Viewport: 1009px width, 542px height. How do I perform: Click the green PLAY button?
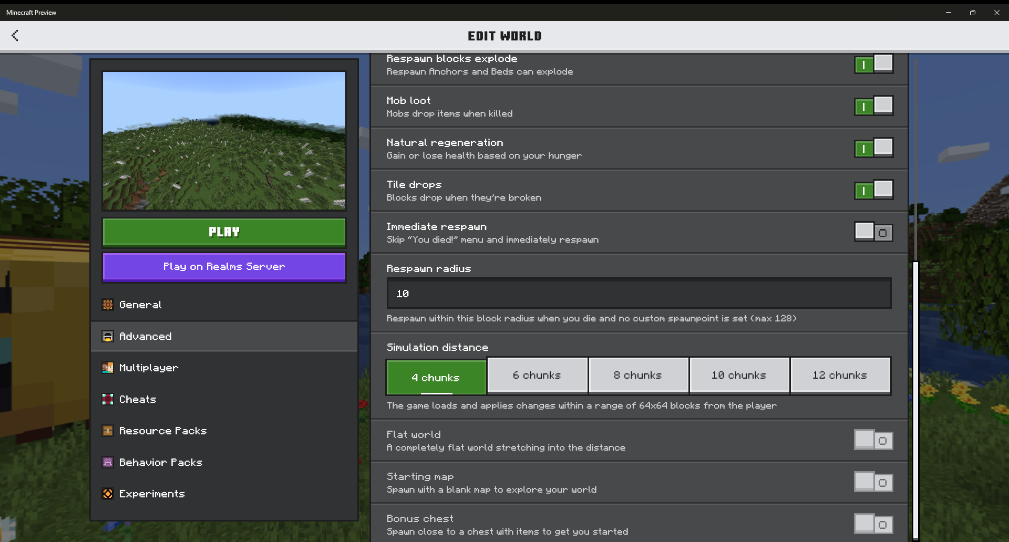point(224,232)
